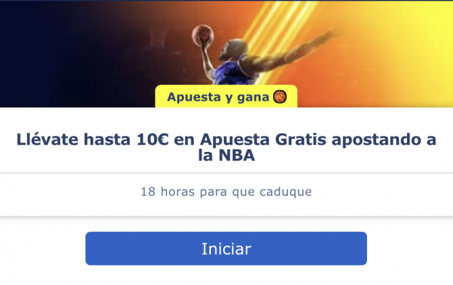Click the basketball emoji in the yellow badge
Screen dimensions: 453x285
pyautogui.click(x=280, y=97)
